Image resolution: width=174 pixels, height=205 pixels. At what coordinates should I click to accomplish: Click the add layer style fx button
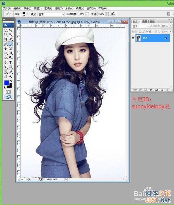click(x=140, y=90)
